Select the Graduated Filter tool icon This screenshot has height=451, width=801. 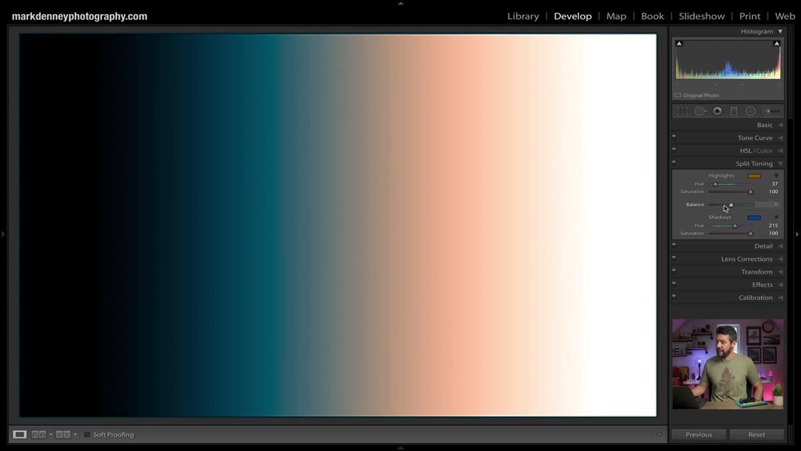click(x=734, y=111)
